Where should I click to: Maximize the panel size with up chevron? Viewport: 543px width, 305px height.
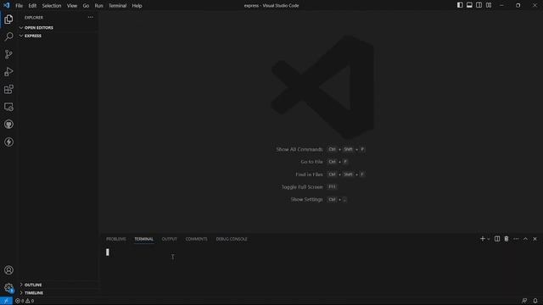point(525,239)
